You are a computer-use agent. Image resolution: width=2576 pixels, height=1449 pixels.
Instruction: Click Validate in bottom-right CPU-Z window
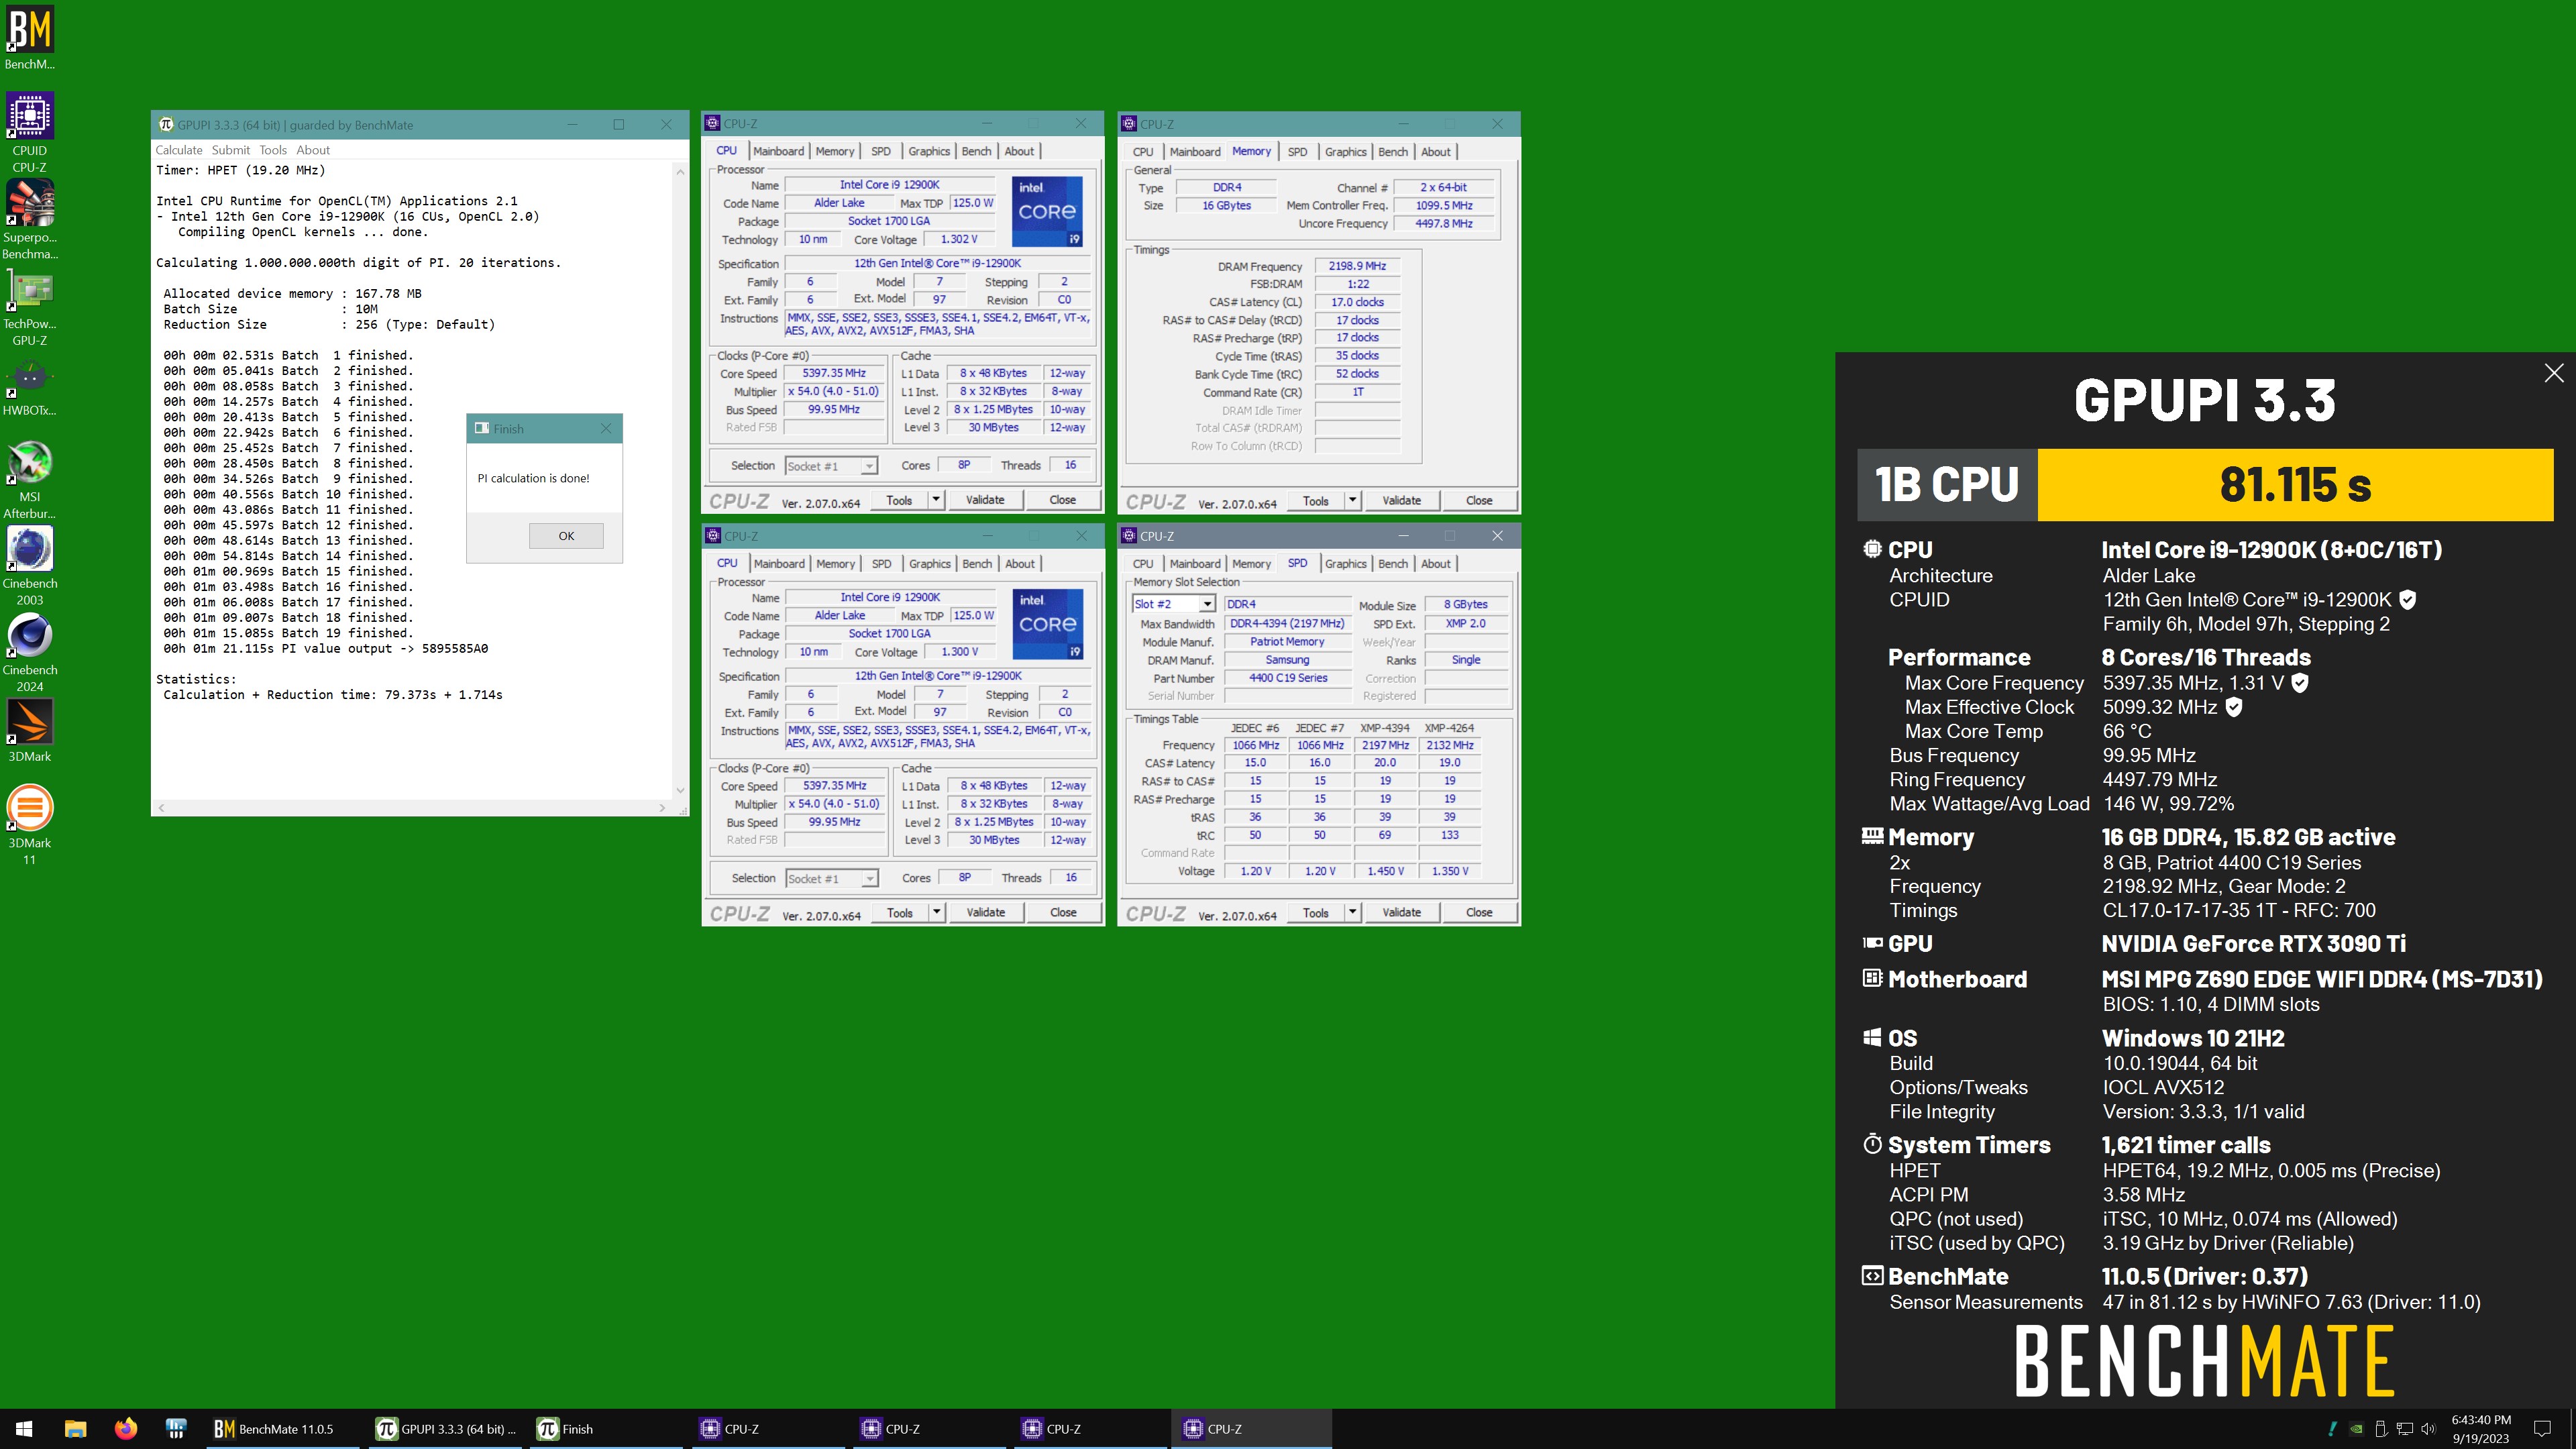click(1401, 912)
